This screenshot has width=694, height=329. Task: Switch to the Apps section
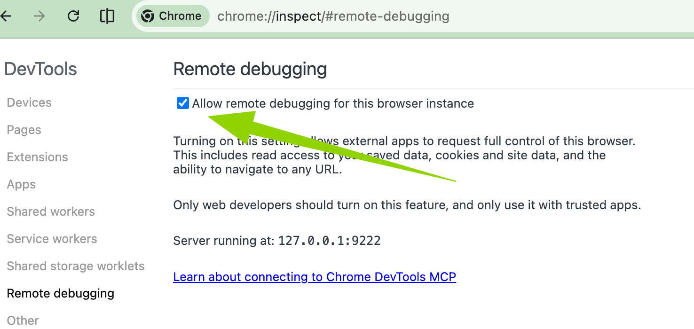tap(21, 184)
